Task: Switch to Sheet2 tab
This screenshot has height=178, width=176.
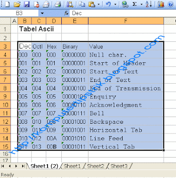Action: click(96, 166)
